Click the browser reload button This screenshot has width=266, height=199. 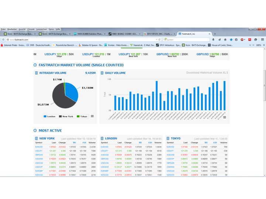coord(160,39)
